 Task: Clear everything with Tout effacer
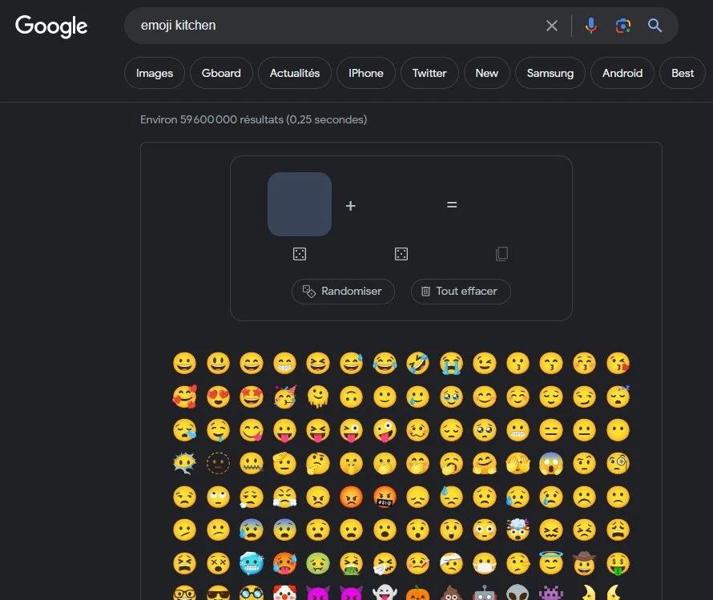click(460, 292)
